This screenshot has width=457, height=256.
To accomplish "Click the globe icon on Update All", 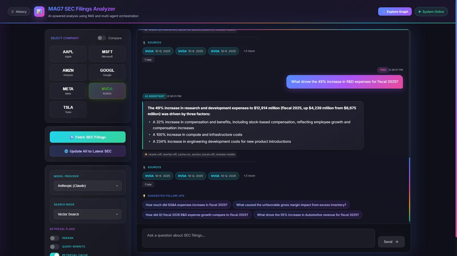I will pos(66,151).
